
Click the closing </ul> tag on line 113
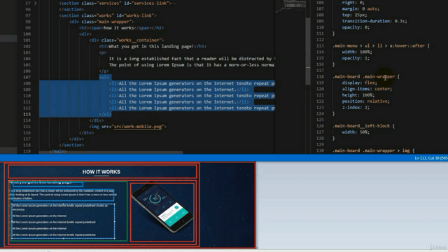(105, 114)
